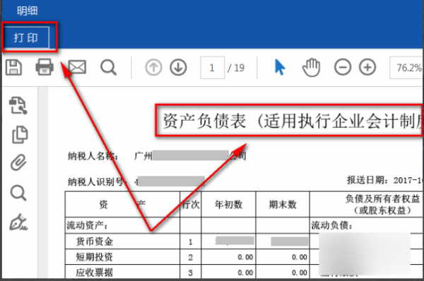The image size is (424, 281).
Task: Open search with the toolbar magnifier icon
Action: click(108, 67)
